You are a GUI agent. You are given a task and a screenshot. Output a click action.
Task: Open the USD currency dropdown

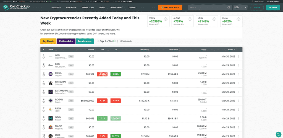pyautogui.click(x=241, y=7)
